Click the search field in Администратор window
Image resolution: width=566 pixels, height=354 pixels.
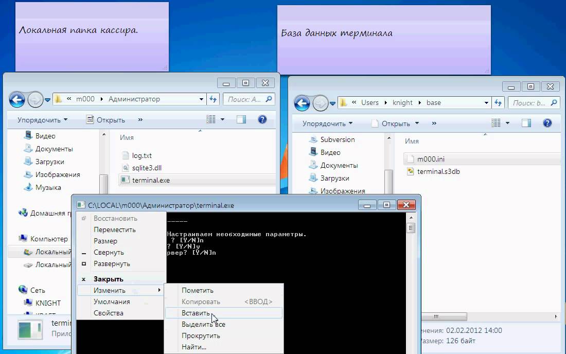(x=249, y=99)
